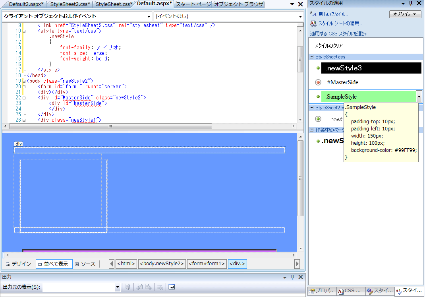Screen dimensions: 425x297
Task: Switch to the Object Browser (オブジェクト ブラウザ) tab
Action: 239,4
